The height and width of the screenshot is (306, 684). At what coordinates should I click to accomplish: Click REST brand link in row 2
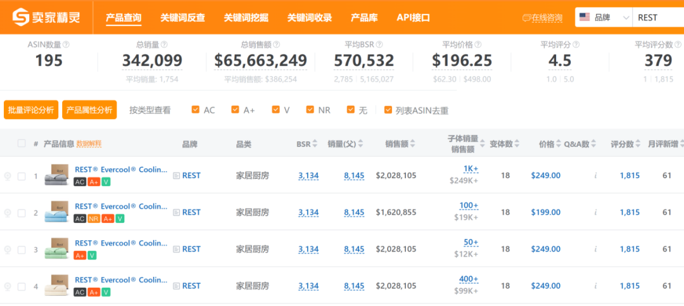pyautogui.click(x=191, y=212)
